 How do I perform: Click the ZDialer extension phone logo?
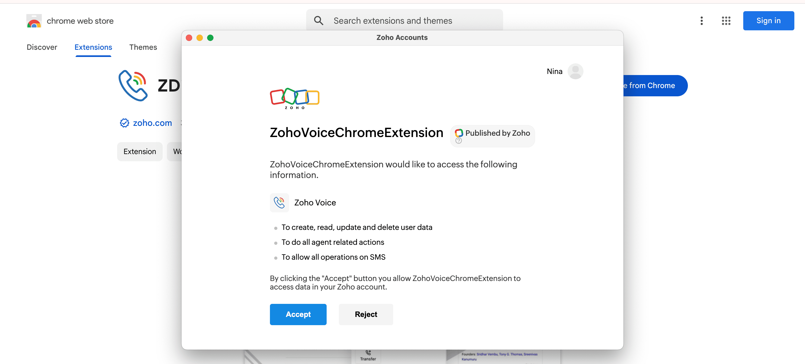[133, 86]
